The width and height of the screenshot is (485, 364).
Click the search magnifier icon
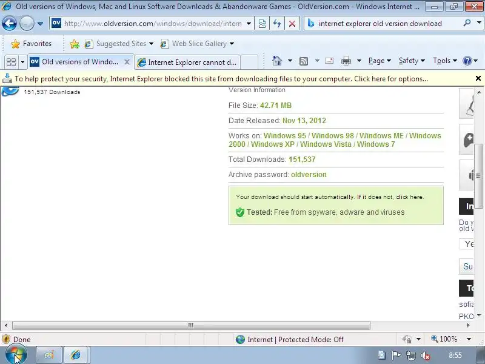(467, 23)
